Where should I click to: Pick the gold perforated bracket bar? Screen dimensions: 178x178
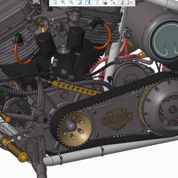point(75,88)
